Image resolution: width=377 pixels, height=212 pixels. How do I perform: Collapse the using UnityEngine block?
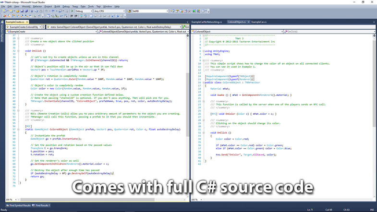click(204, 51)
